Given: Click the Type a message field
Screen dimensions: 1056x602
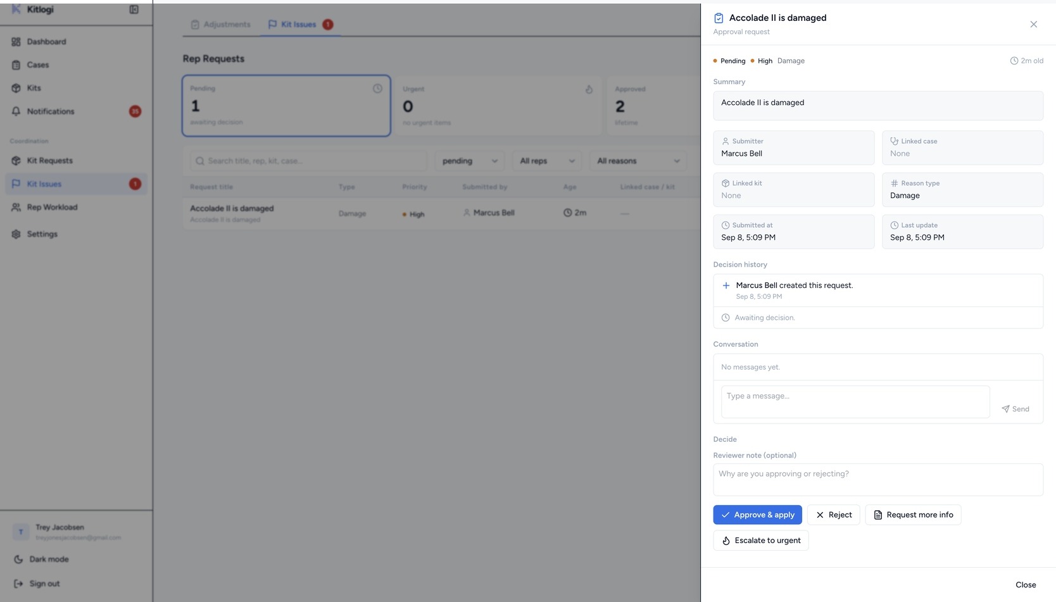Looking at the screenshot, I should tap(855, 402).
